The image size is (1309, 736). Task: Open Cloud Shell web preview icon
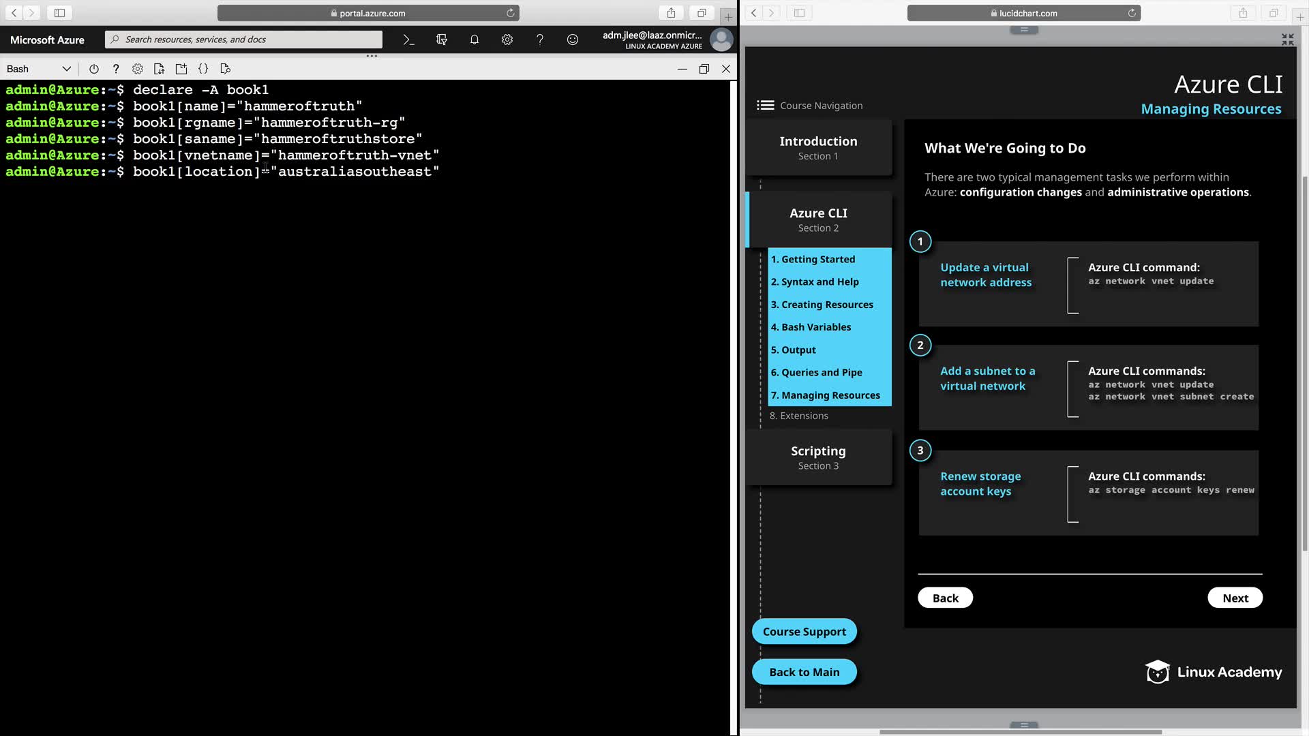tap(226, 69)
